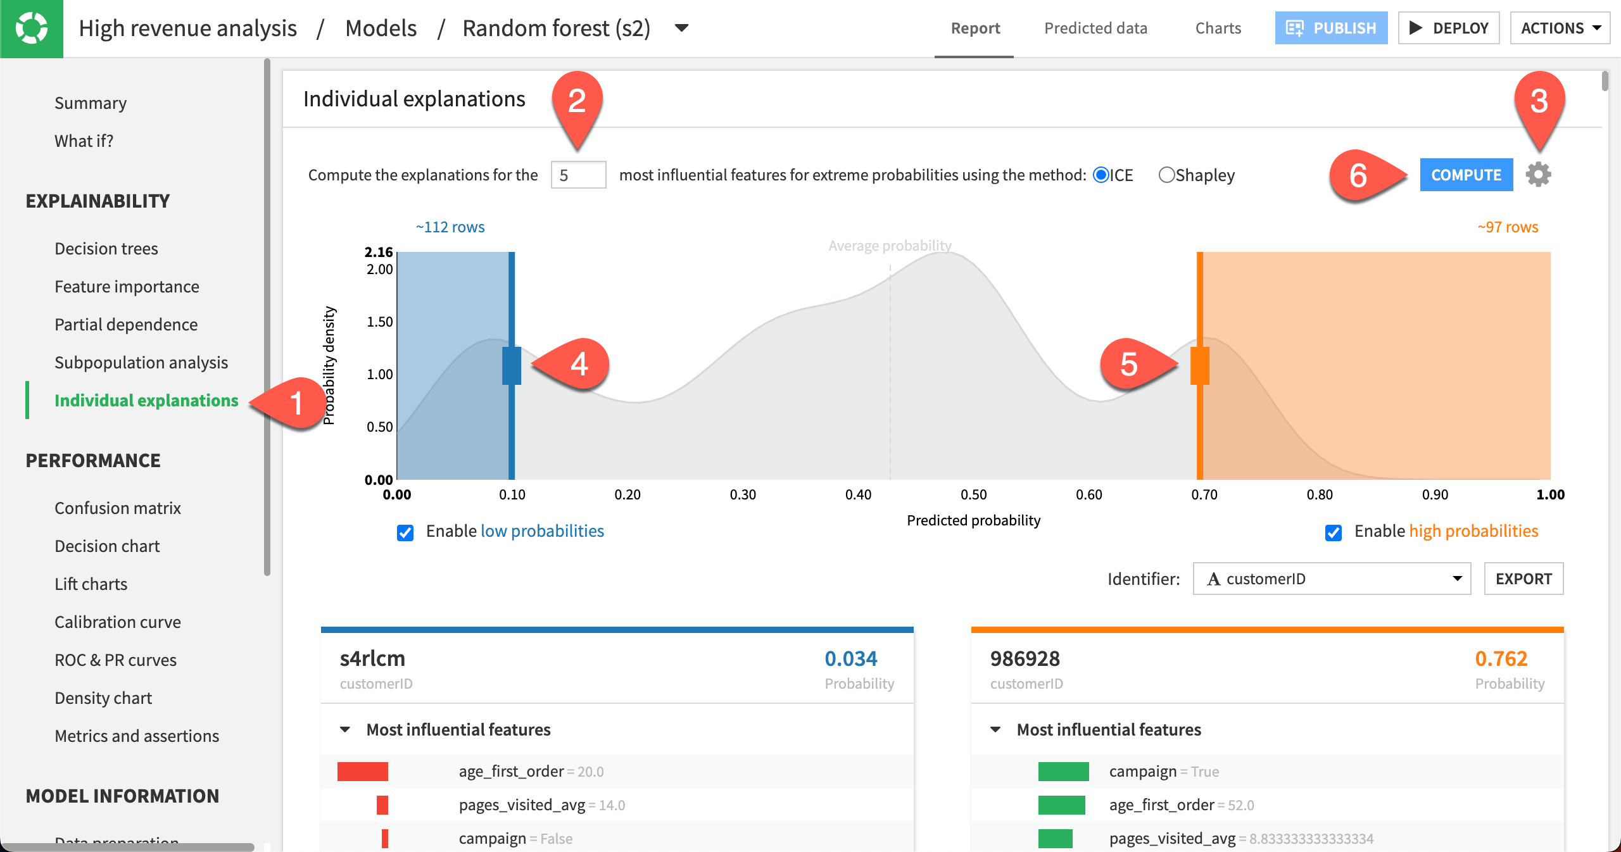Click the blue low probability threshold handle

point(512,366)
